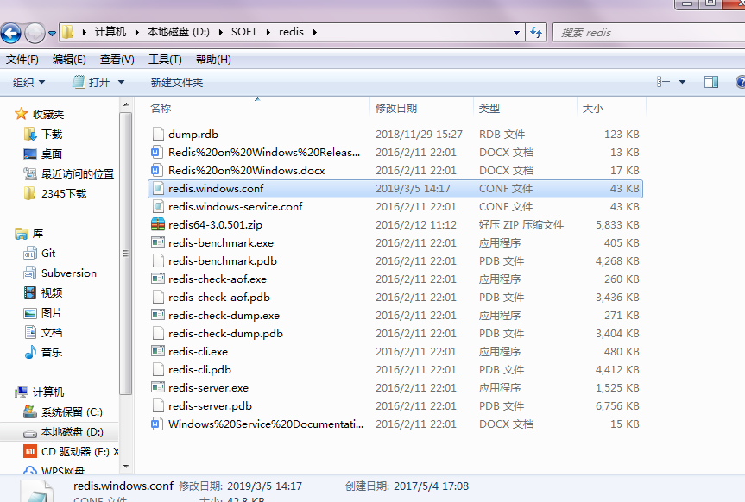Open the 组织 dropdown in the toolbar

pos(28,83)
